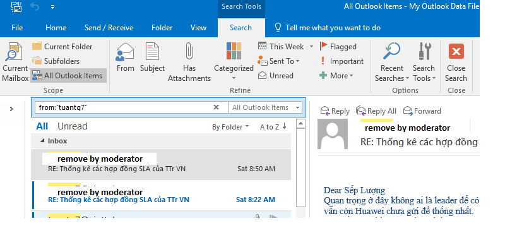Select Current Folder search scope
Screen dimensions: 517x228
coord(62,47)
